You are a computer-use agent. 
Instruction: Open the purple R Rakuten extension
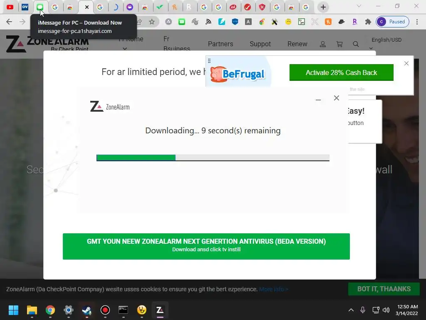(354, 22)
